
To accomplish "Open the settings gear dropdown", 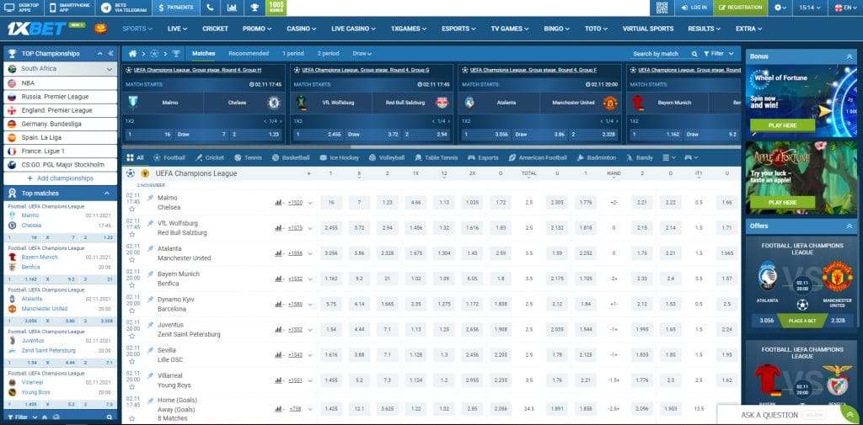I will 780,8.
